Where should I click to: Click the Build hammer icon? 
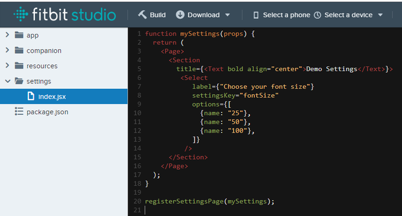[142, 15]
